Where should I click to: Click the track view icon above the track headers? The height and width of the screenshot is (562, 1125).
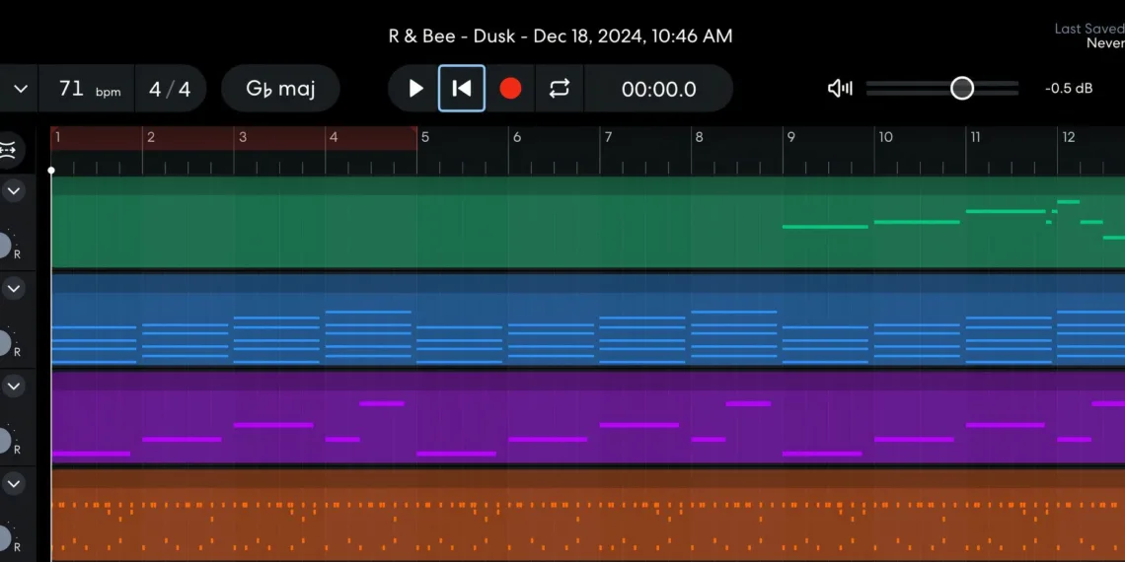point(12,151)
